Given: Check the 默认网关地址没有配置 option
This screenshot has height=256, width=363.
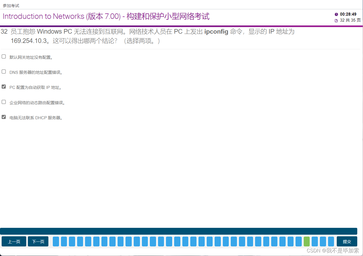Looking at the screenshot, I should pos(4,56).
